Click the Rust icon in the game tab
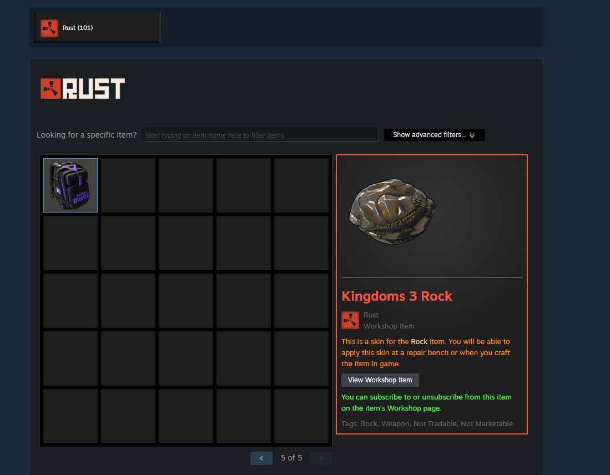610x475 pixels. coord(49,28)
